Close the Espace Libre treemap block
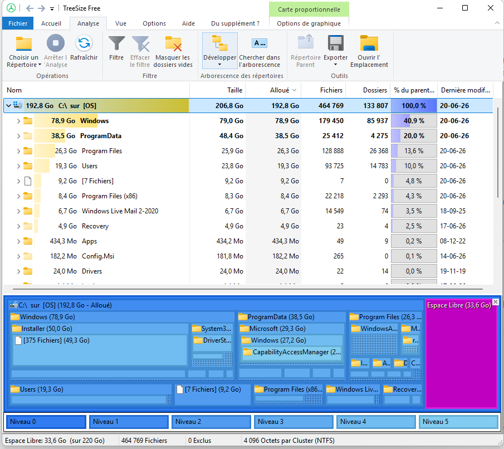504x449 pixels. (496, 302)
